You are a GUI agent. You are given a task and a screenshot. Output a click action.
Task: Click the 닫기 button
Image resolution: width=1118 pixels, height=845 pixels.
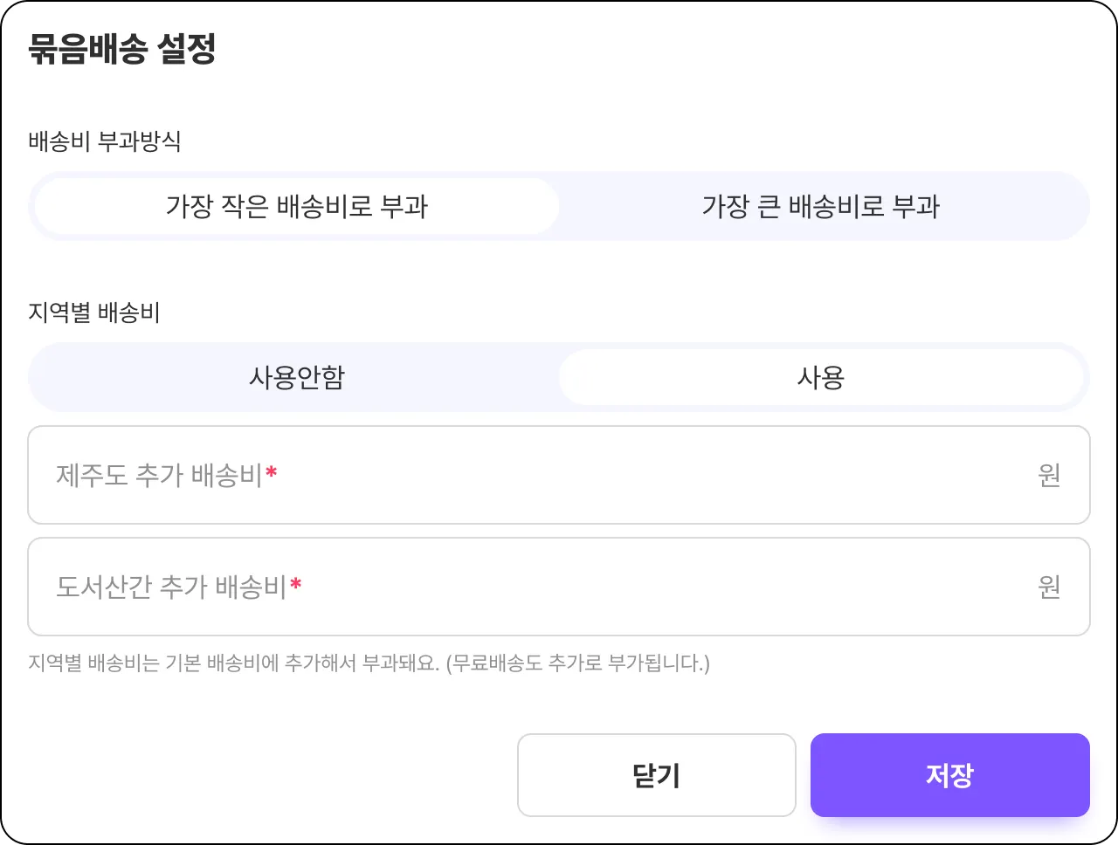point(656,775)
